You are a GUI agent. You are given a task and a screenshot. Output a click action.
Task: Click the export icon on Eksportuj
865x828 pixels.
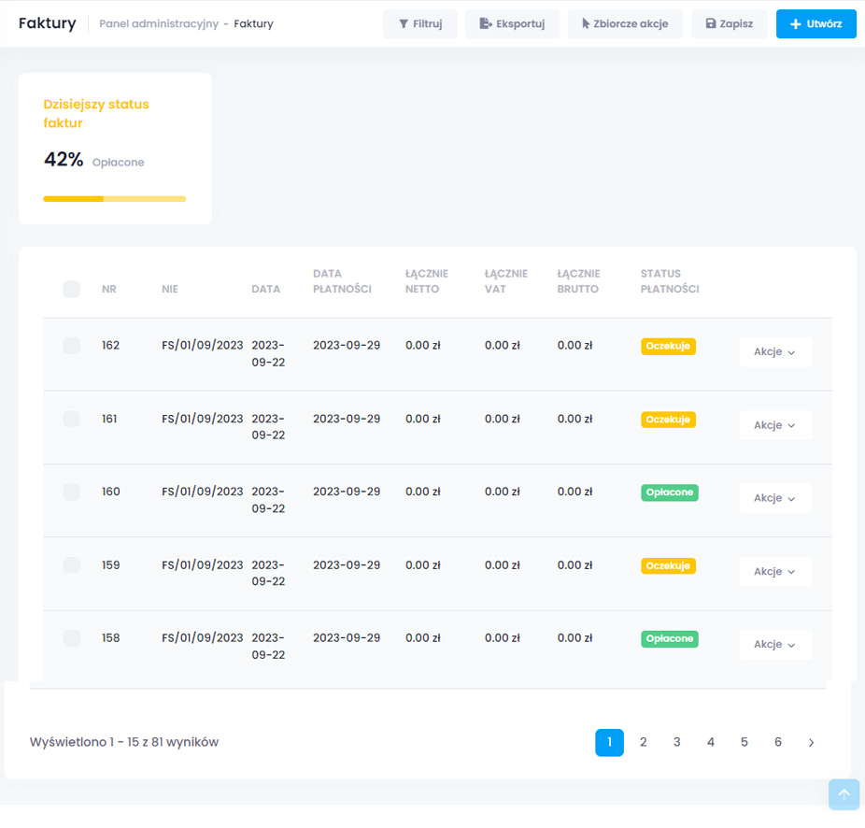pyautogui.click(x=485, y=24)
